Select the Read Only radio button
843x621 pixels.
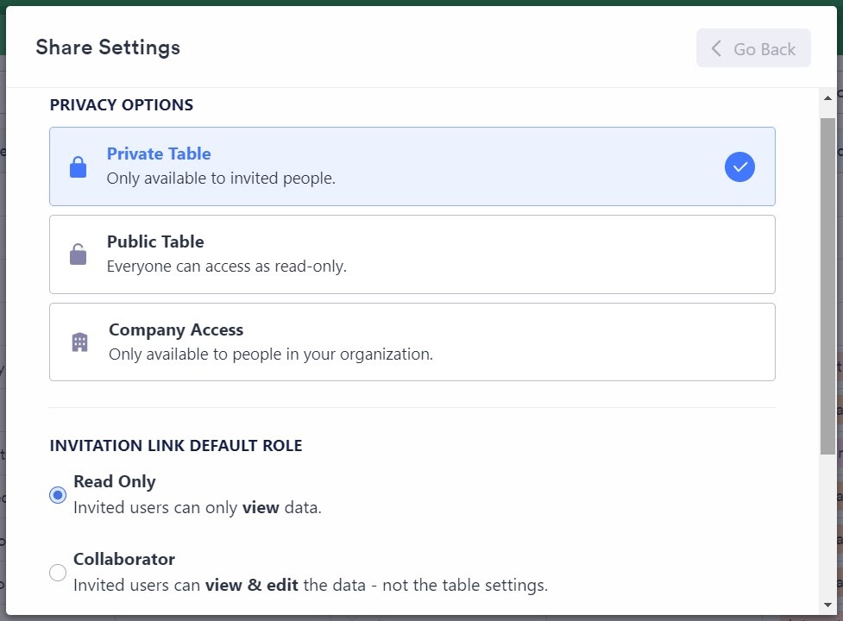58,495
